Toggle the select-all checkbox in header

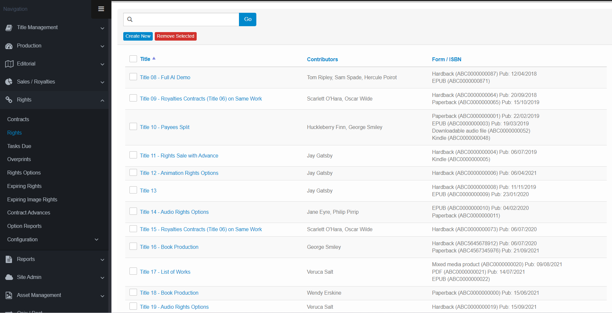pos(133,59)
